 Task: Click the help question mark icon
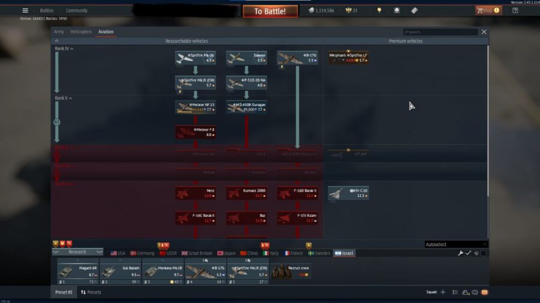515,10
